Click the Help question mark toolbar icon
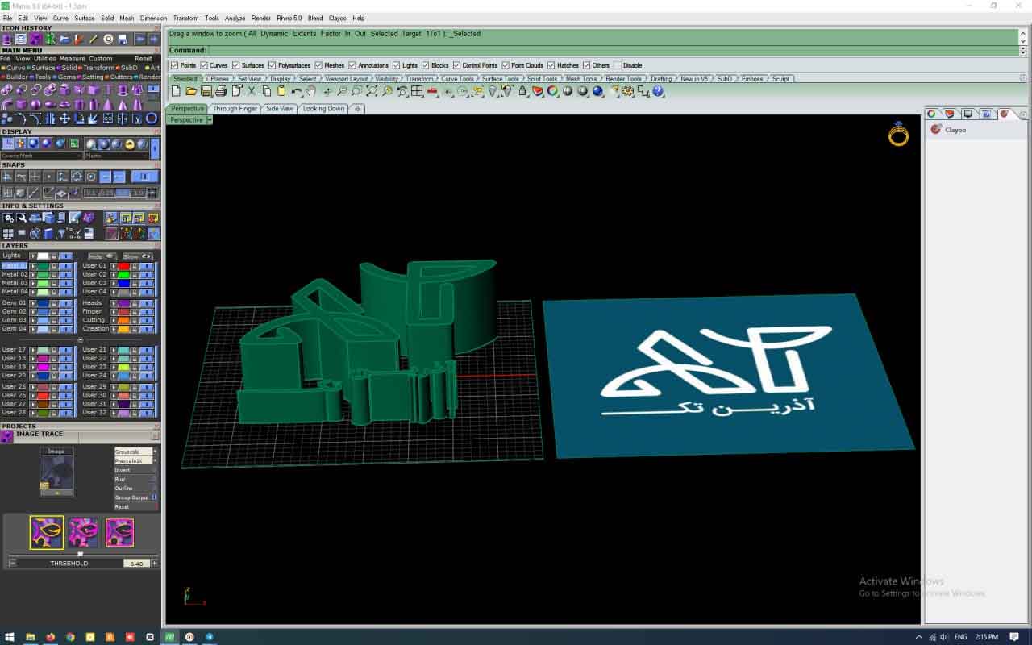 coord(659,92)
